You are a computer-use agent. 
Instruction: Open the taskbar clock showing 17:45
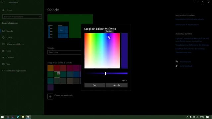pyautogui.click(x=202, y=117)
